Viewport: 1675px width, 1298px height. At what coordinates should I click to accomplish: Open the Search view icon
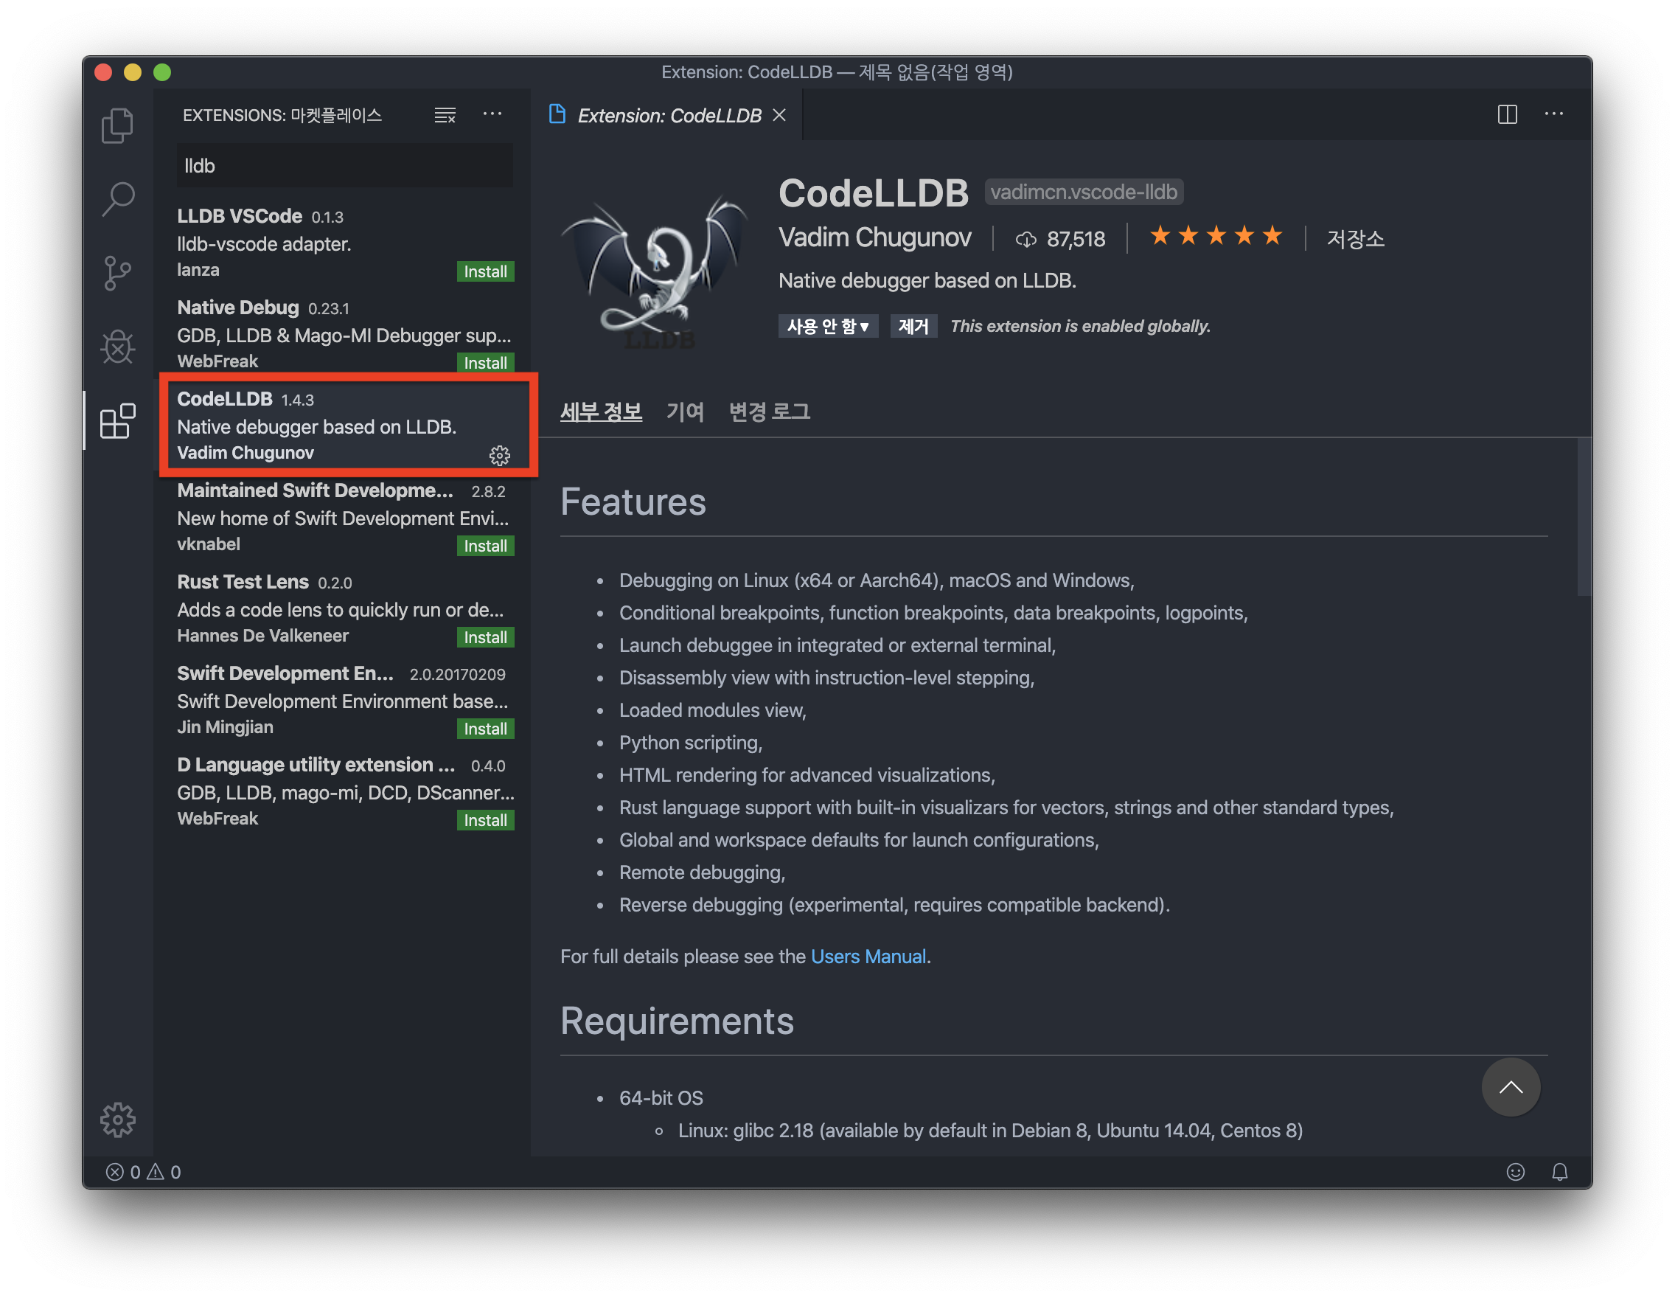tap(117, 199)
